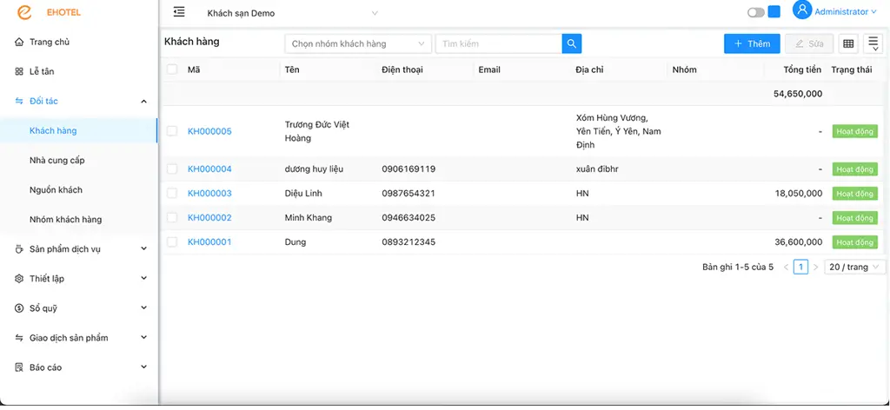The width and height of the screenshot is (890, 410).
Task: Expand the Sổ quỹ chevron
Action: 143,307
